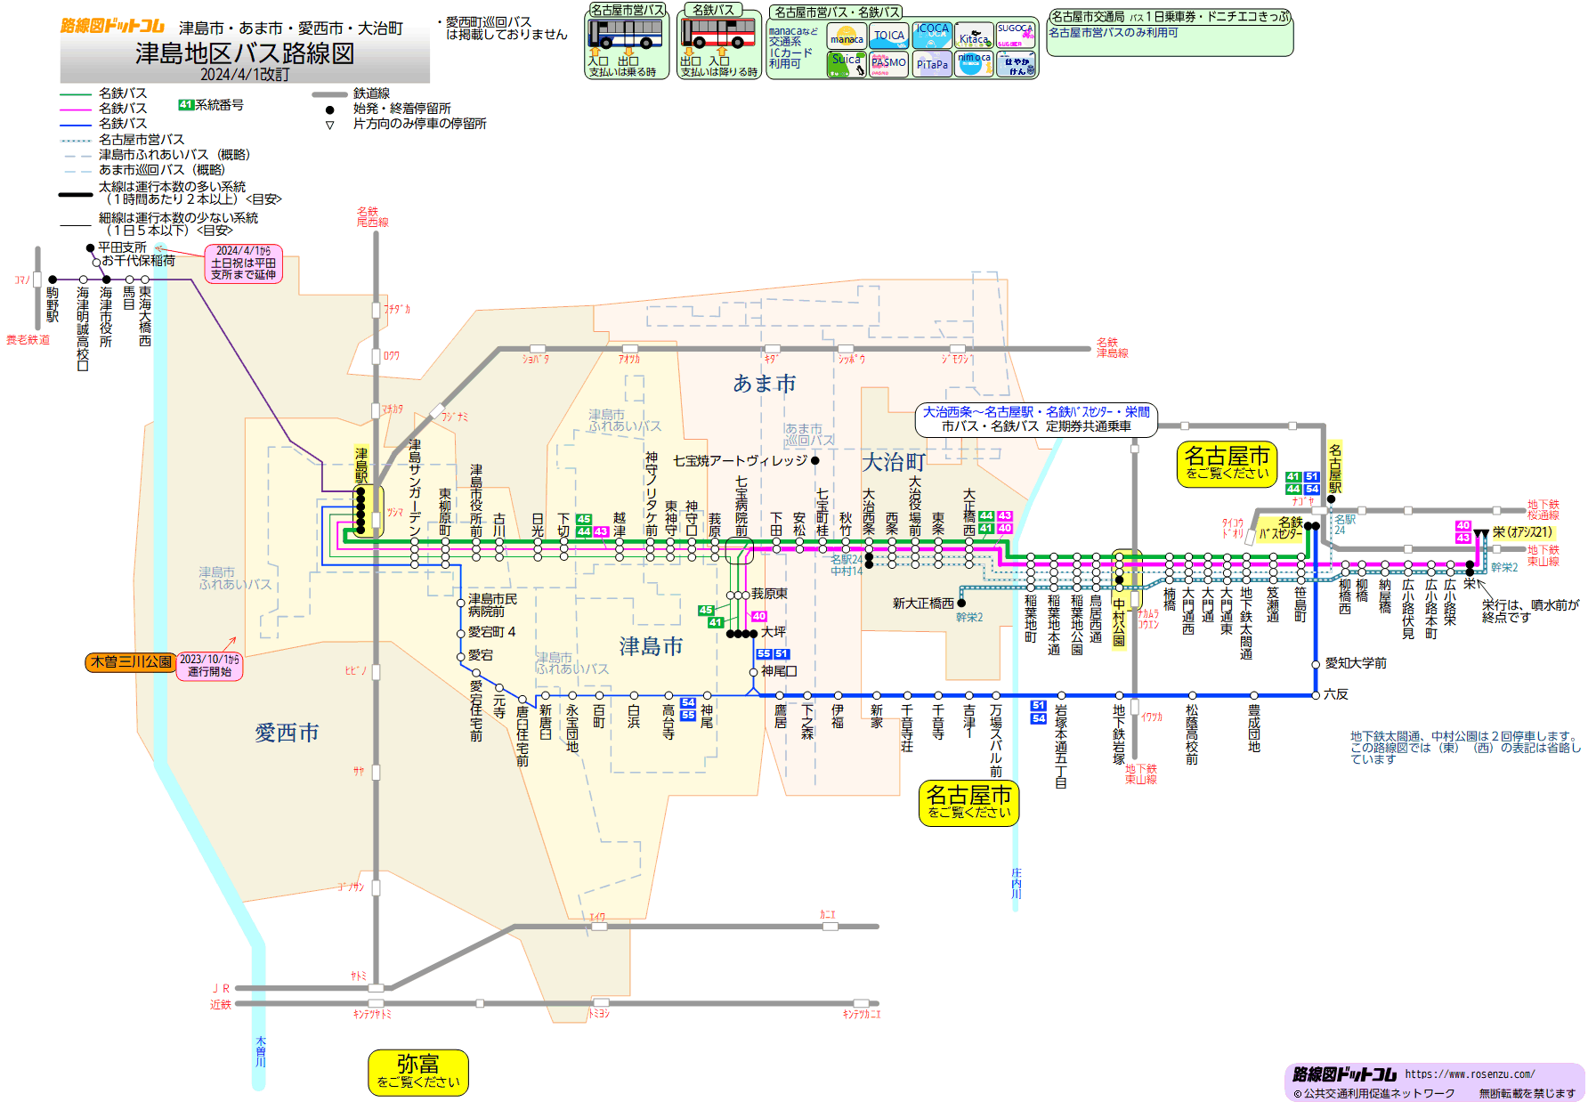
Task: Click the pink 2023/10/1から運行開始 note
Action: pos(210,666)
